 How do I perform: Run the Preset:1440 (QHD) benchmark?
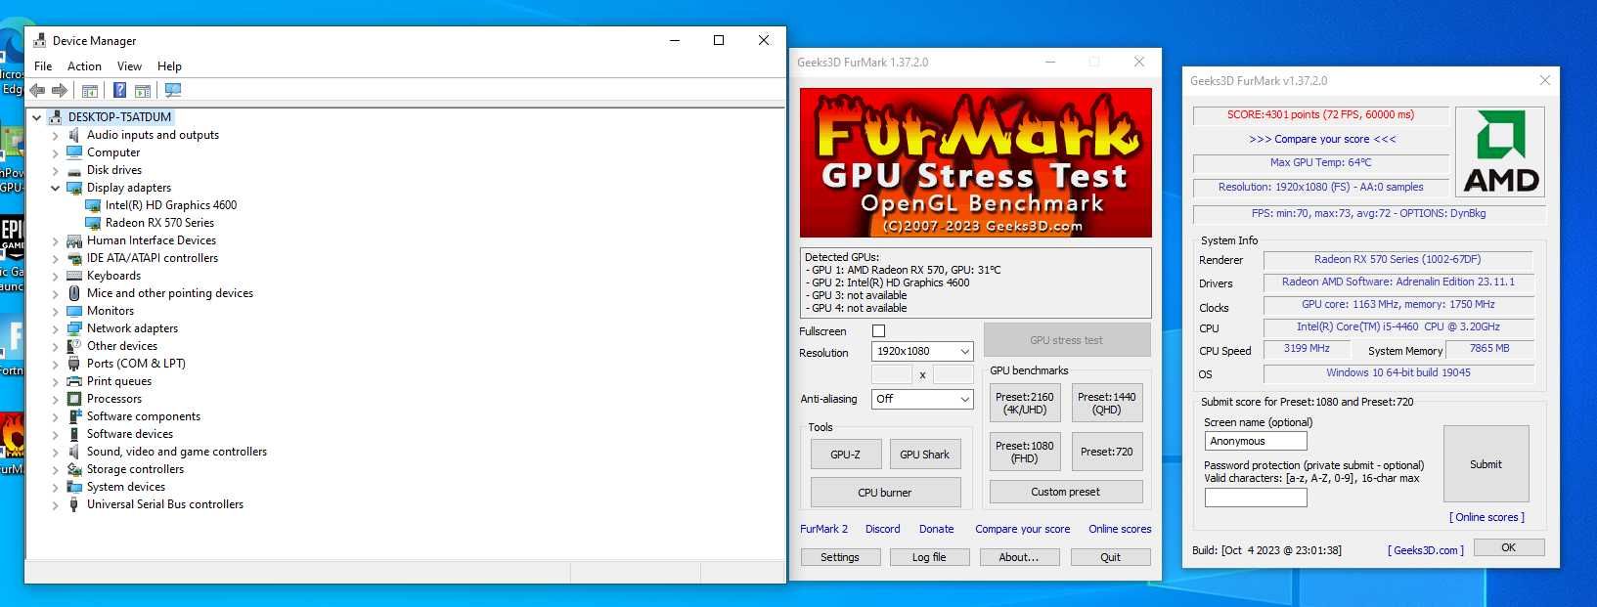[x=1107, y=403]
